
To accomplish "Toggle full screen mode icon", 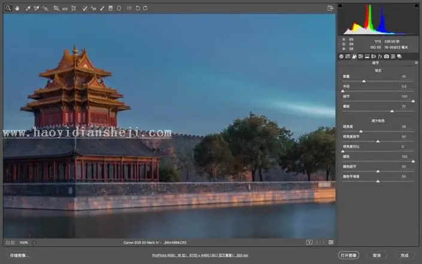I will click(x=330, y=8).
